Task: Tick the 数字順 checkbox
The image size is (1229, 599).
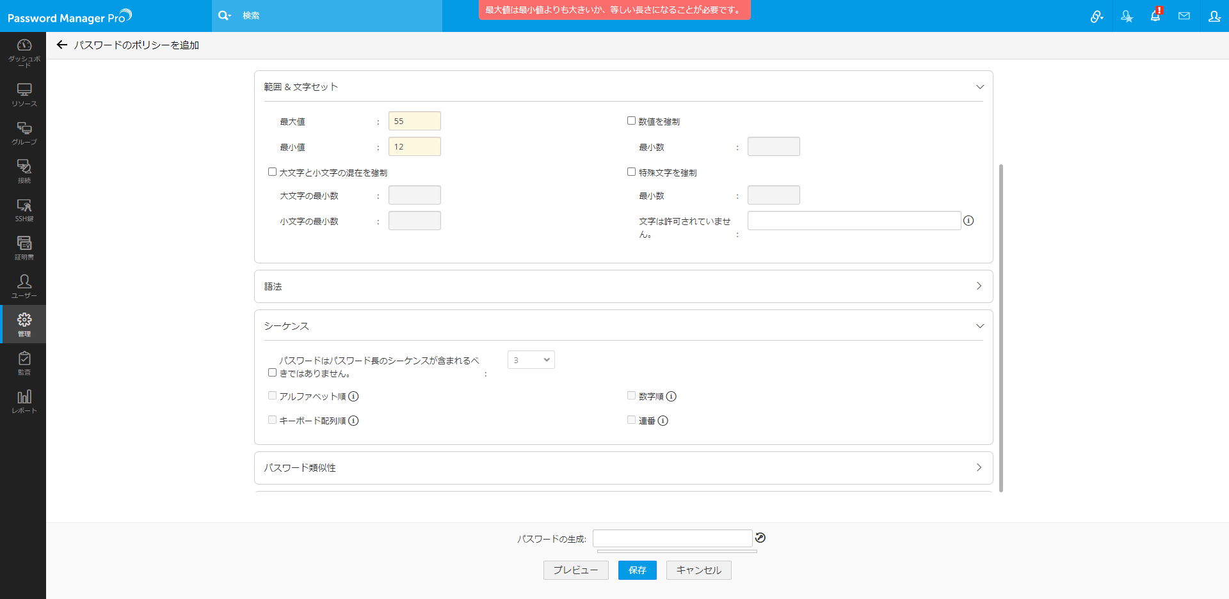Action: 631,396
